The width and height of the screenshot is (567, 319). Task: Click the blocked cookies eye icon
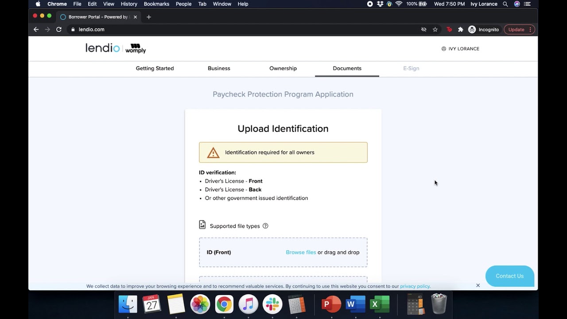pyautogui.click(x=423, y=30)
